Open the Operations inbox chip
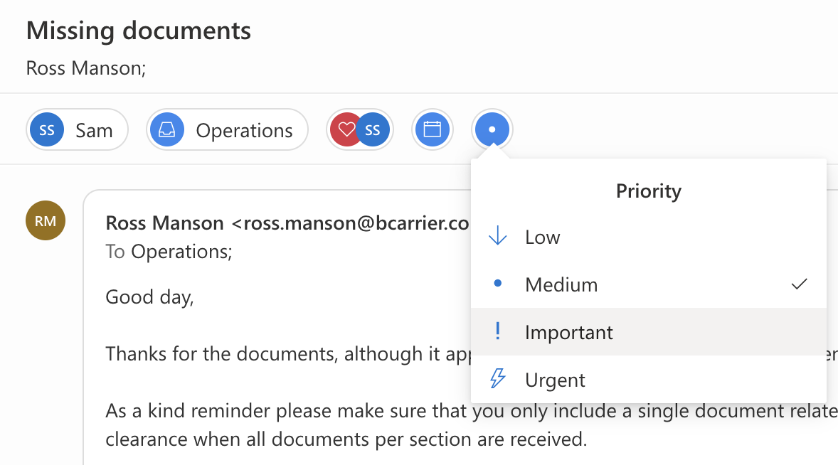This screenshot has width=838, height=465. click(227, 129)
